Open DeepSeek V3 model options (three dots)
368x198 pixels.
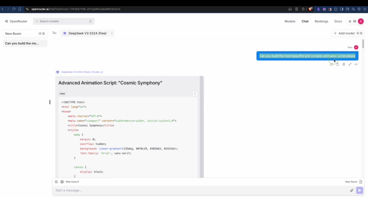coord(112,33)
